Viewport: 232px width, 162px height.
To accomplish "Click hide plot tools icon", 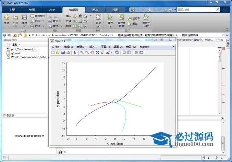I will (136, 52).
